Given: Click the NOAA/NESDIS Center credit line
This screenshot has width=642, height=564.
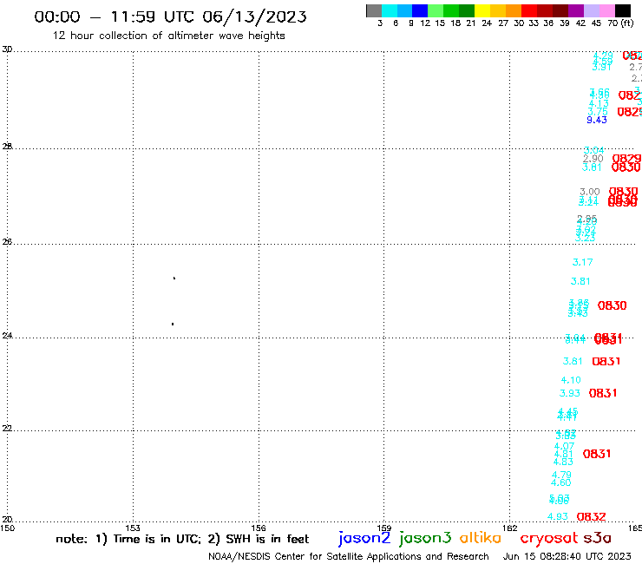Looking at the screenshot, I should [349, 557].
